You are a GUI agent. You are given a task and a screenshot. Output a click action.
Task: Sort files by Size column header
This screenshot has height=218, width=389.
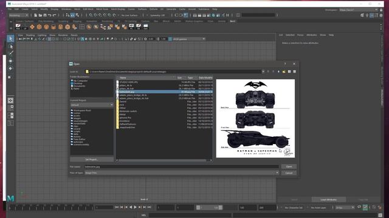coord(180,78)
